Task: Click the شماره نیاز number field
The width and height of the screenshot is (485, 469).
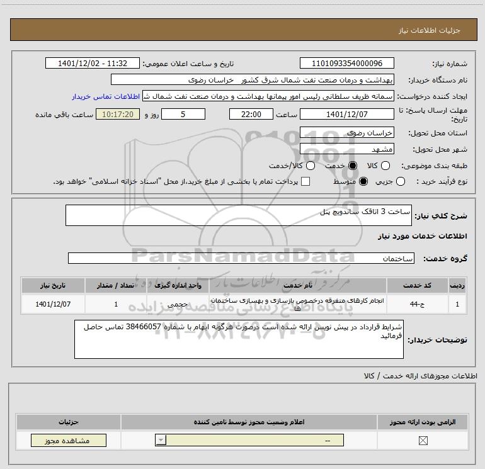Action: click(x=346, y=64)
